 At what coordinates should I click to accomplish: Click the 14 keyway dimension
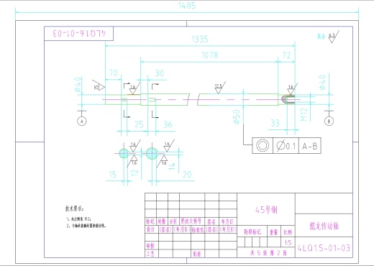(x=172, y=166)
